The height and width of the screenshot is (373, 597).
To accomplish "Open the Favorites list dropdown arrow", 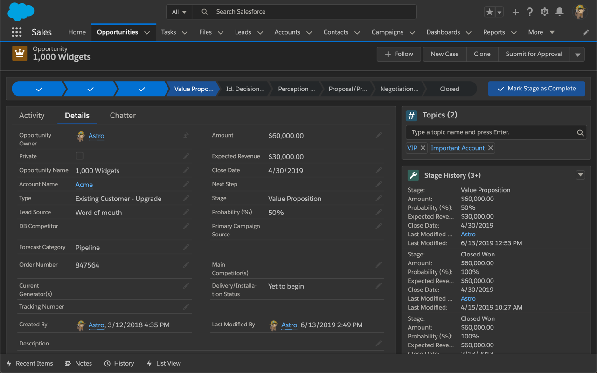I will 500,12.
